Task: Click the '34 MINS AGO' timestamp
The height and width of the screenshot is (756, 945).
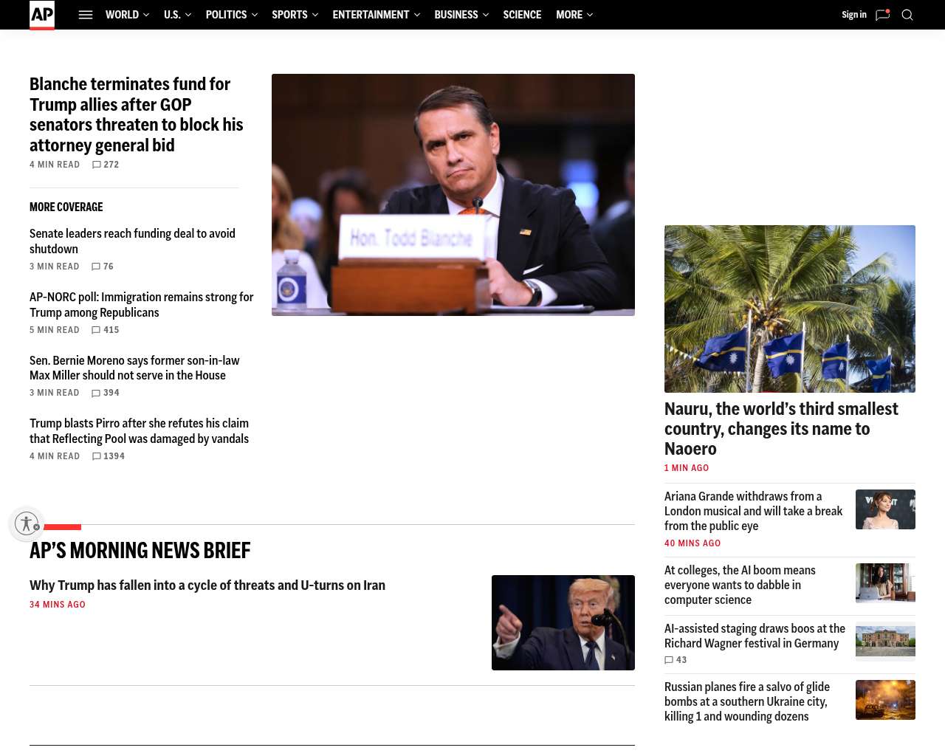Action: tap(58, 605)
